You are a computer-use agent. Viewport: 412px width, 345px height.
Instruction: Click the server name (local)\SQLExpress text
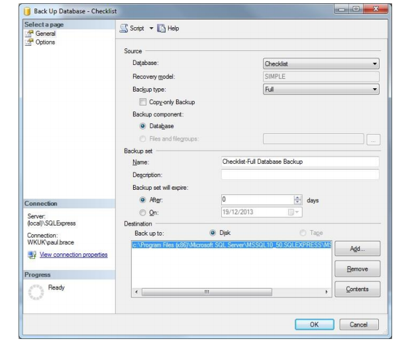pos(52,224)
